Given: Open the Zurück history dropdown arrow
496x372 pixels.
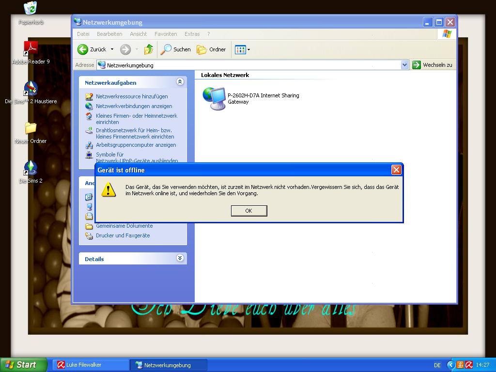Looking at the screenshot, I should click(112, 49).
